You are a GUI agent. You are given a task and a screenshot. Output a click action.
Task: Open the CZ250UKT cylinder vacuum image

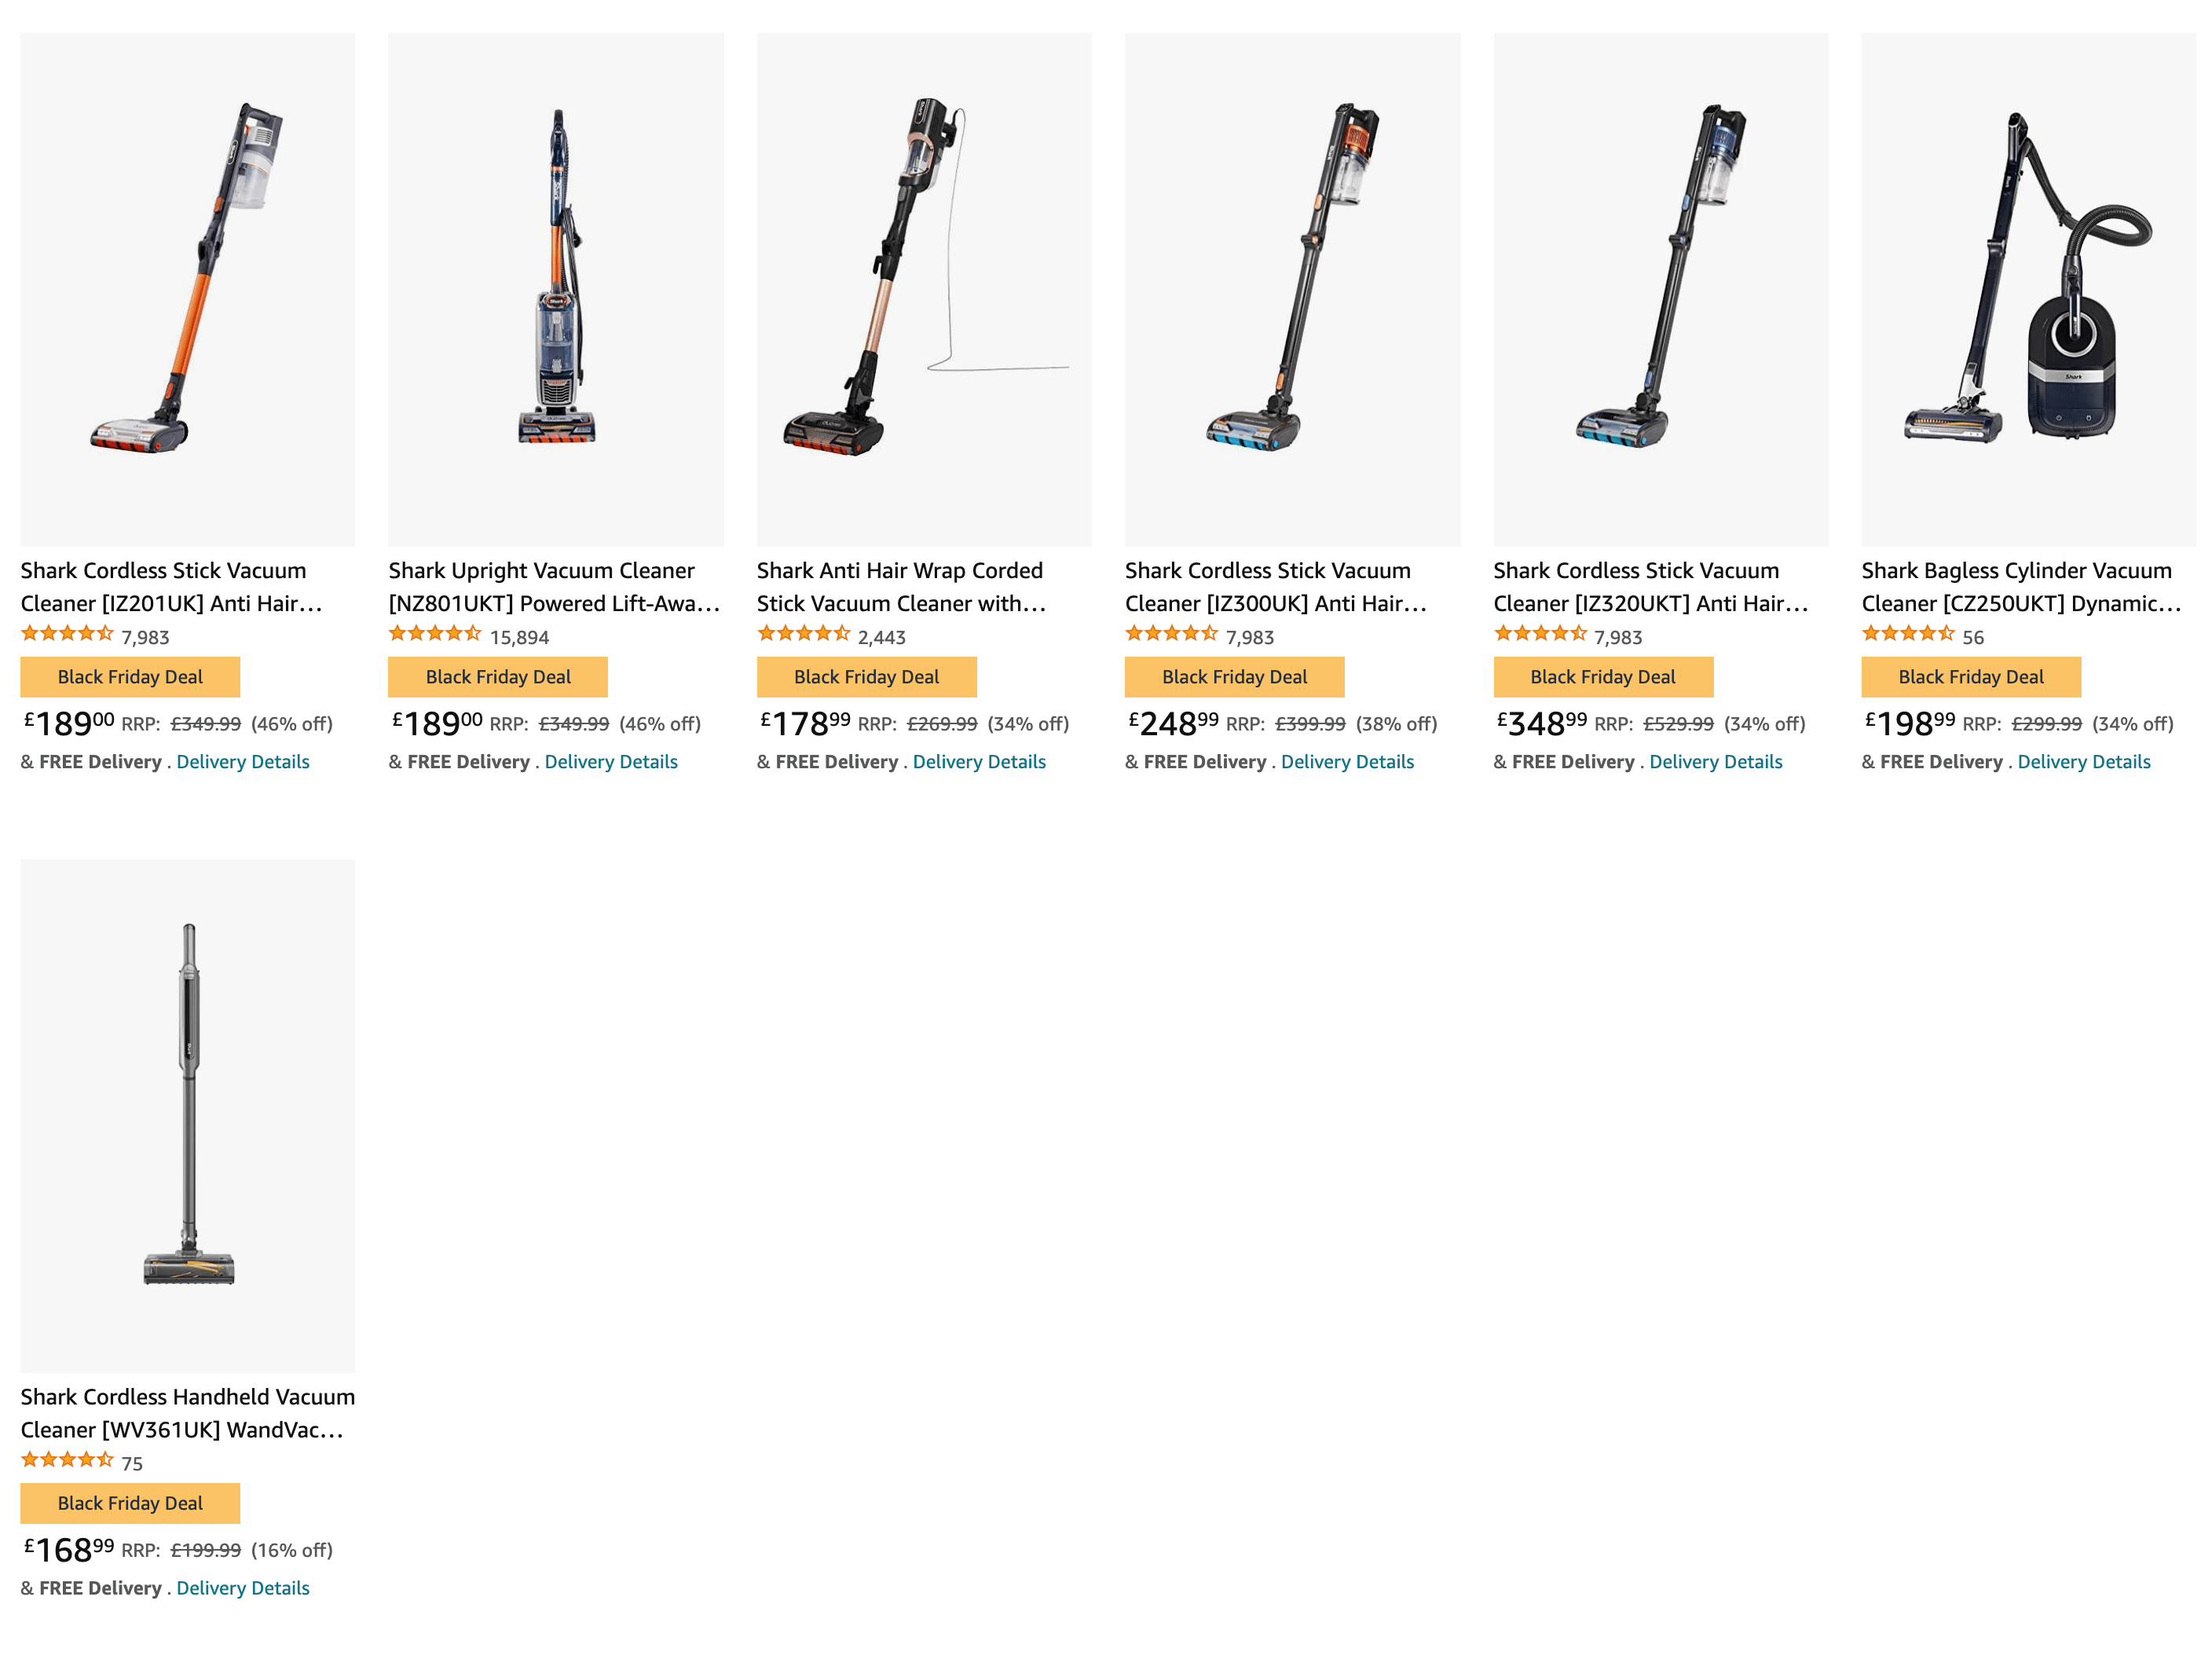[x=2028, y=289]
